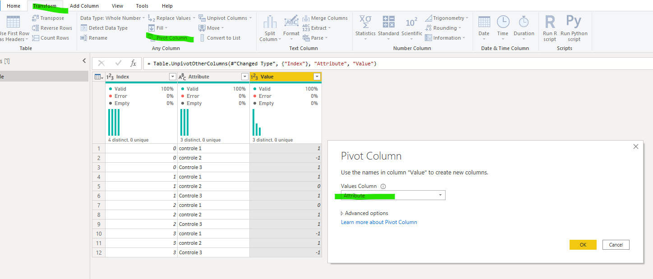Screen dimensions: 653x279
Task: Open the Standard number operations
Action: [x=388, y=27]
